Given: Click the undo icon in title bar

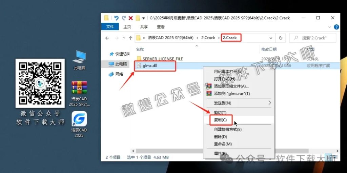Looking at the screenshot, I should pos(116,18).
